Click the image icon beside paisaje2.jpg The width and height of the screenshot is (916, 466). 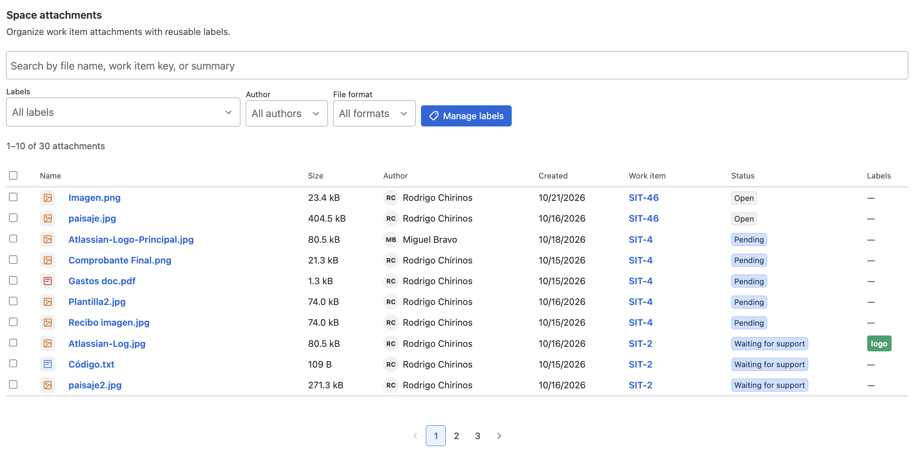pyautogui.click(x=48, y=385)
